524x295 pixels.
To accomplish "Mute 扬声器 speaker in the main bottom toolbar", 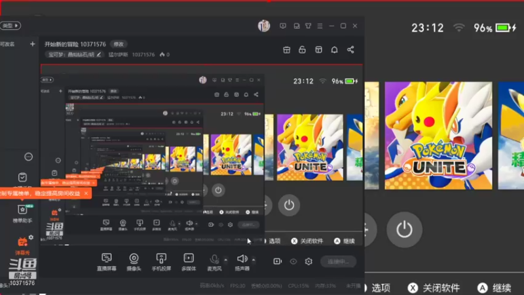I will [242, 262].
